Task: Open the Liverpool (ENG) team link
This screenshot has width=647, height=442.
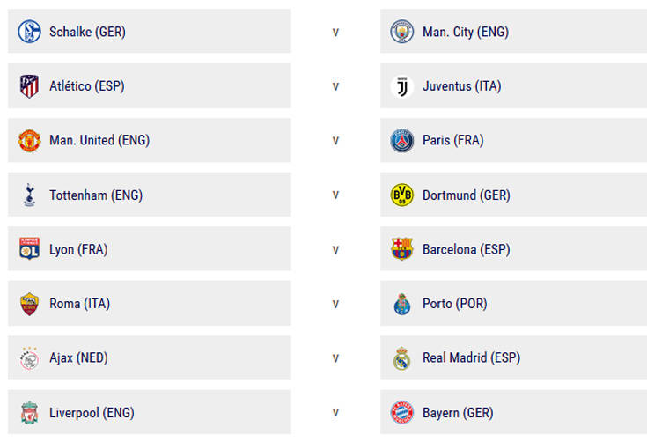Action: click(x=92, y=412)
